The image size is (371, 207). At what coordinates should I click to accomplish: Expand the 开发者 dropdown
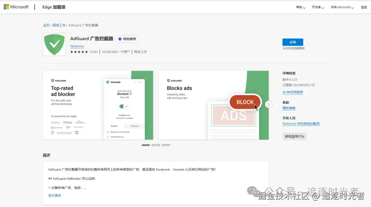[317, 7]
